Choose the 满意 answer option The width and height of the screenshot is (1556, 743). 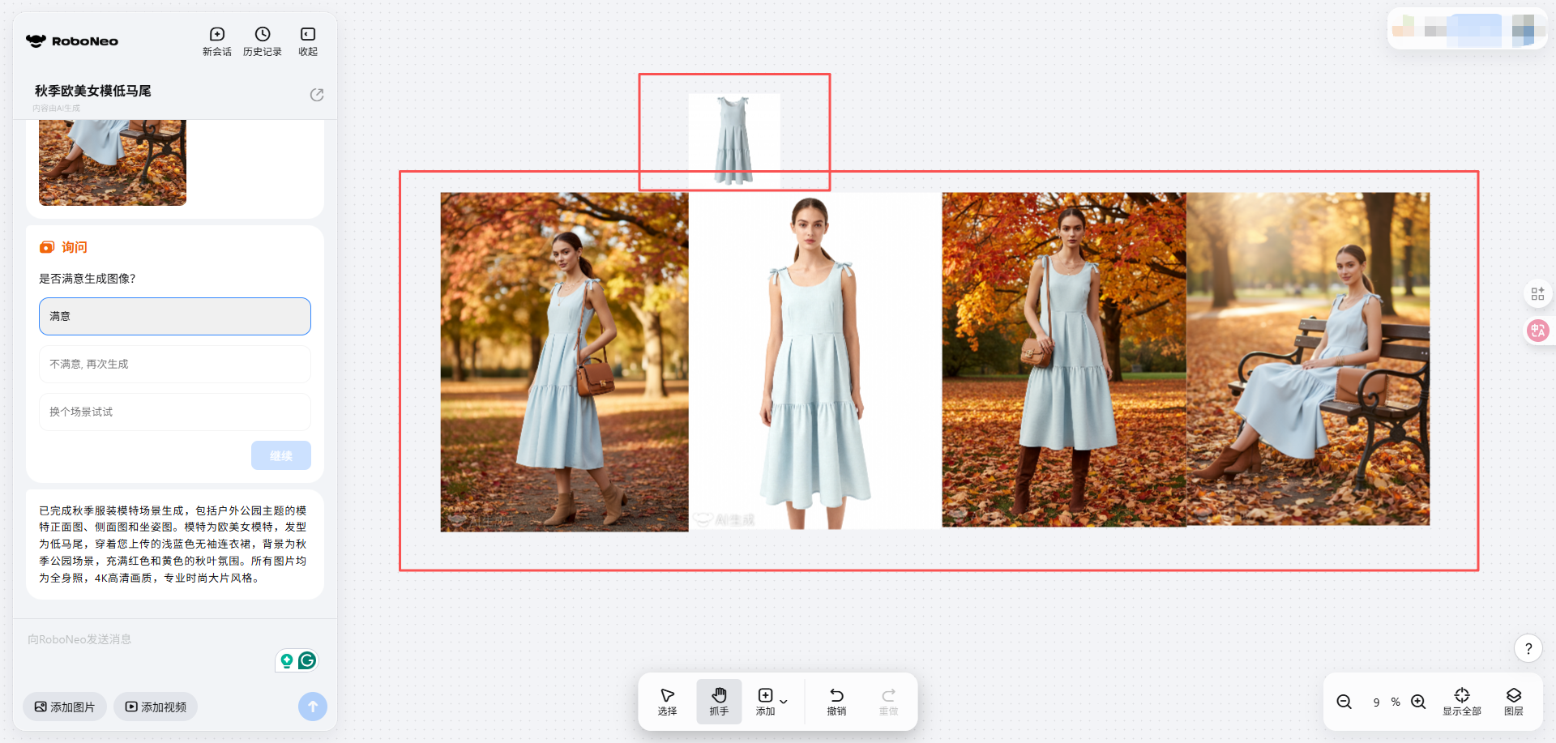coord(175,316)
